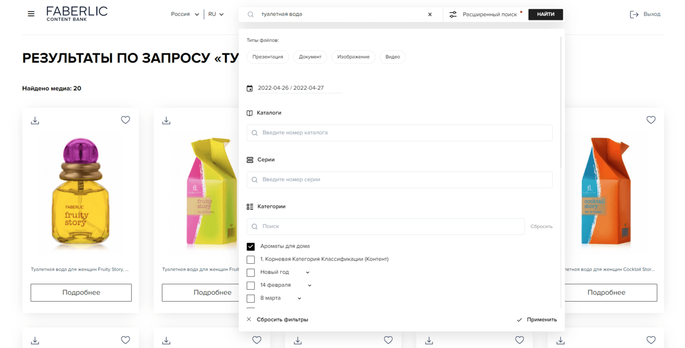This screenshot has height=348, width=685.
Task: Check the 1. Корневая Категория Классификации checkbox
Action: pos(250,260)
